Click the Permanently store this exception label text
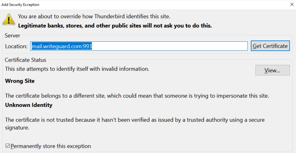This screenshot has width=296, height=153. [x=51, y=146]
